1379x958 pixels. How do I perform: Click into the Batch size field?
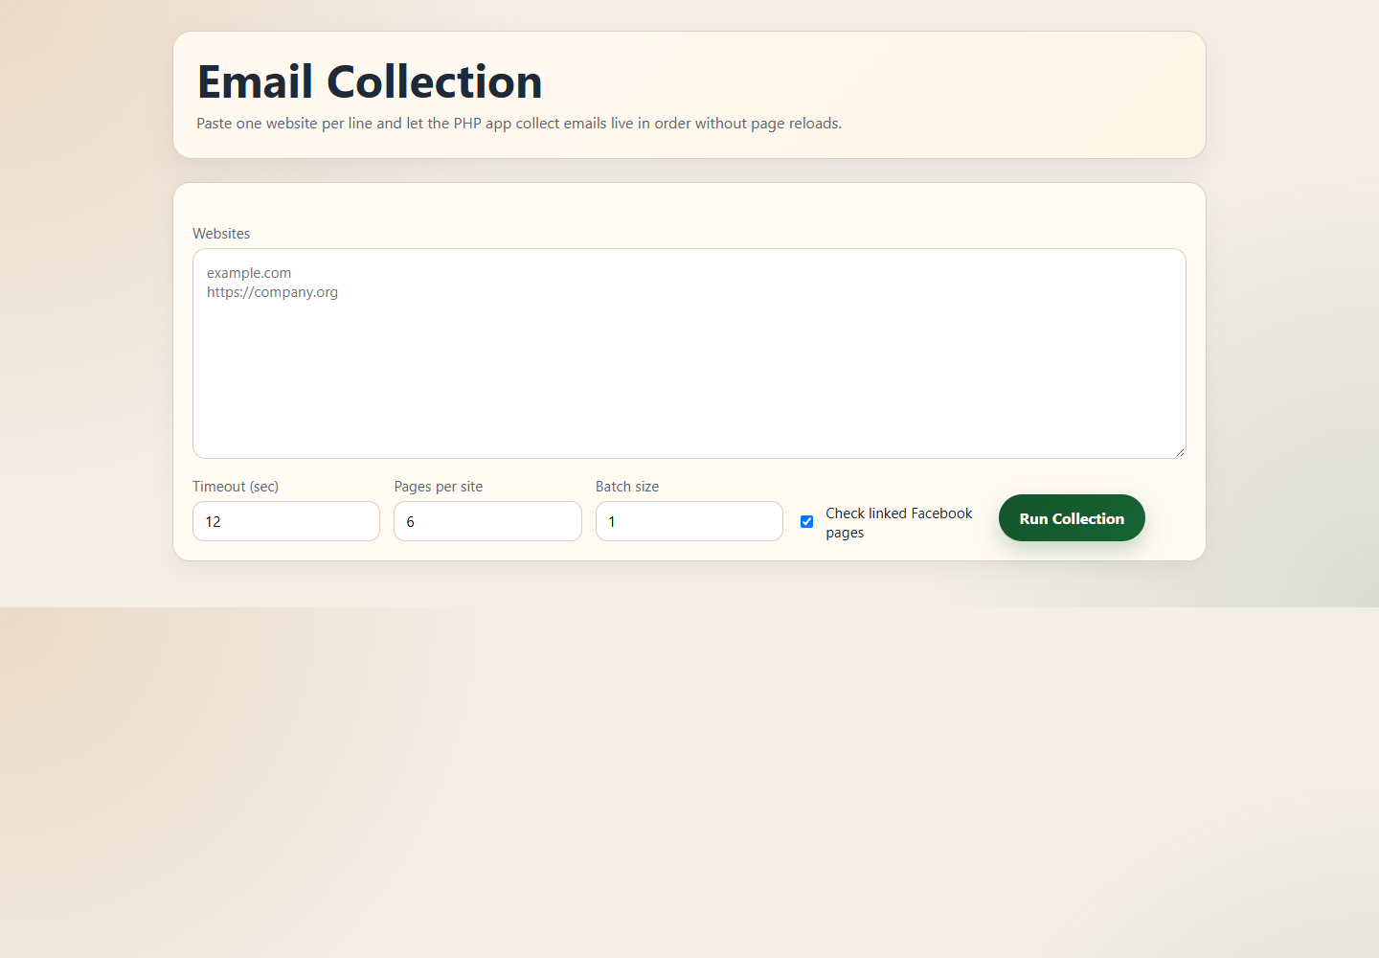click(x=689, y=521)
